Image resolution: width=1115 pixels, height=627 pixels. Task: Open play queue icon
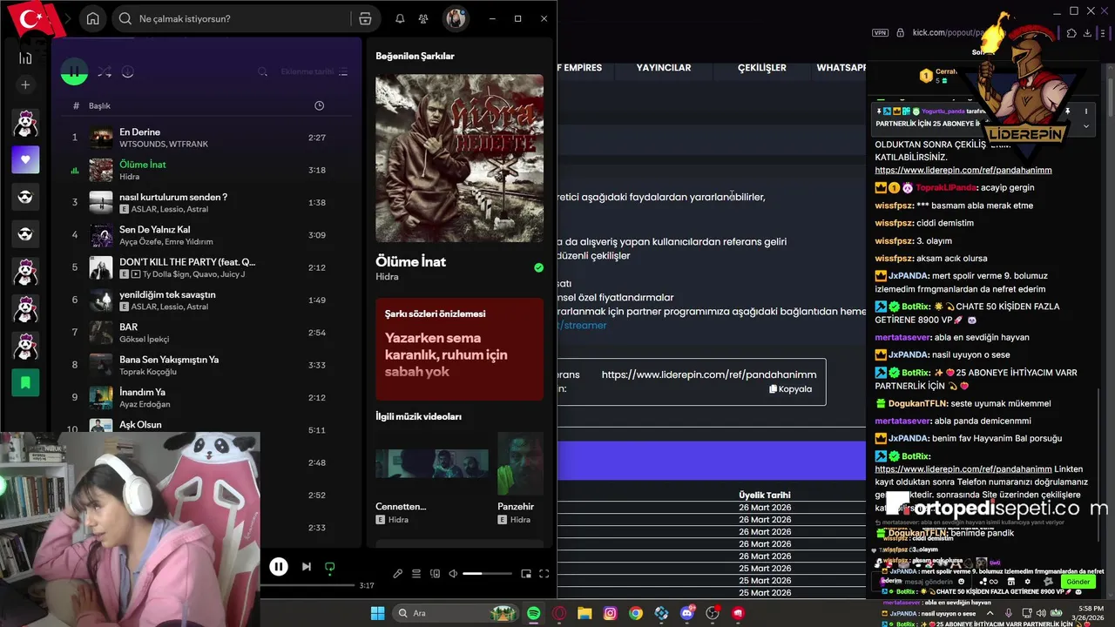(416, 574)
